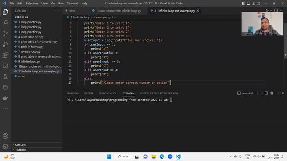Screen dimensions: 287x161
Task: Open the Accounts icon
Action: click(5, 136)
